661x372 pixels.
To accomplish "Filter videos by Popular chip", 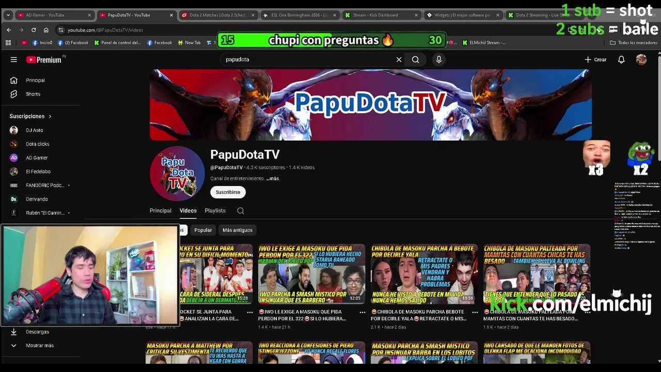I will coord(203,230).
